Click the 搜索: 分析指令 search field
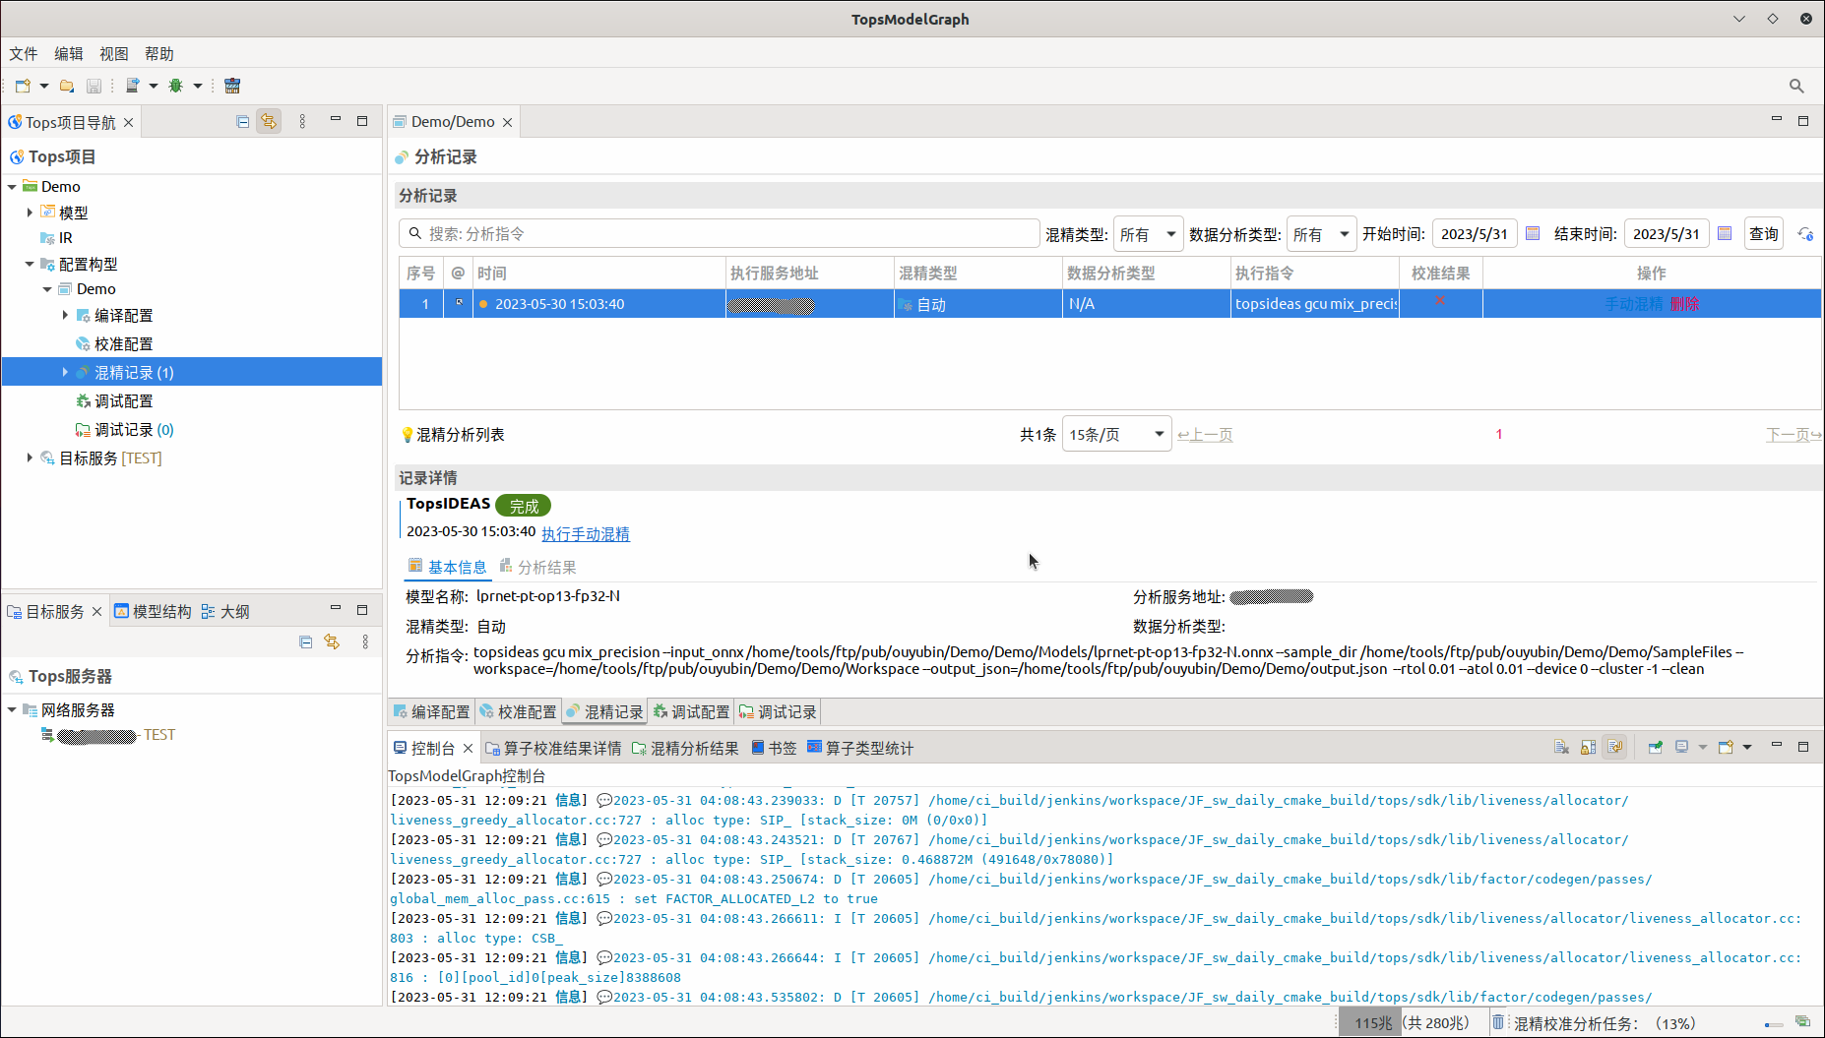This screenshot has width=1825, height=1038. click(720, 233)
